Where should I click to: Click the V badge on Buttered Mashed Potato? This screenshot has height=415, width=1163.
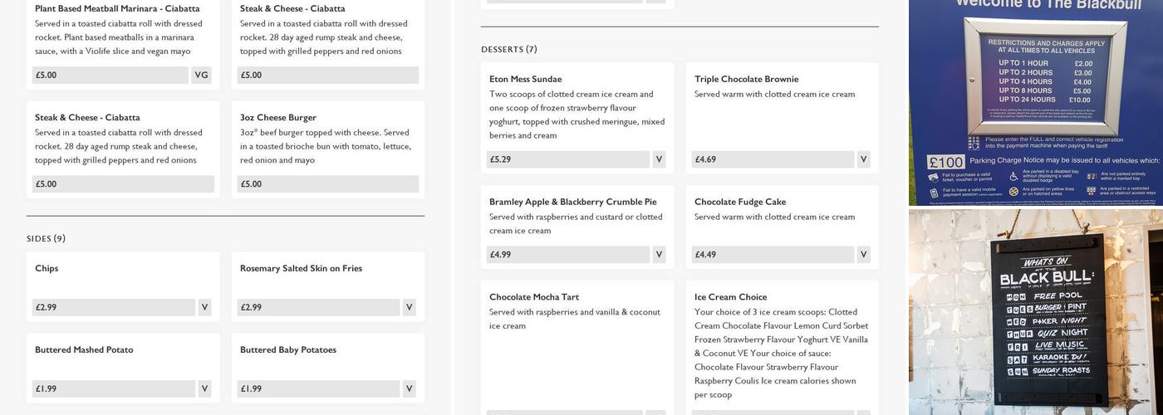point(204,388)
